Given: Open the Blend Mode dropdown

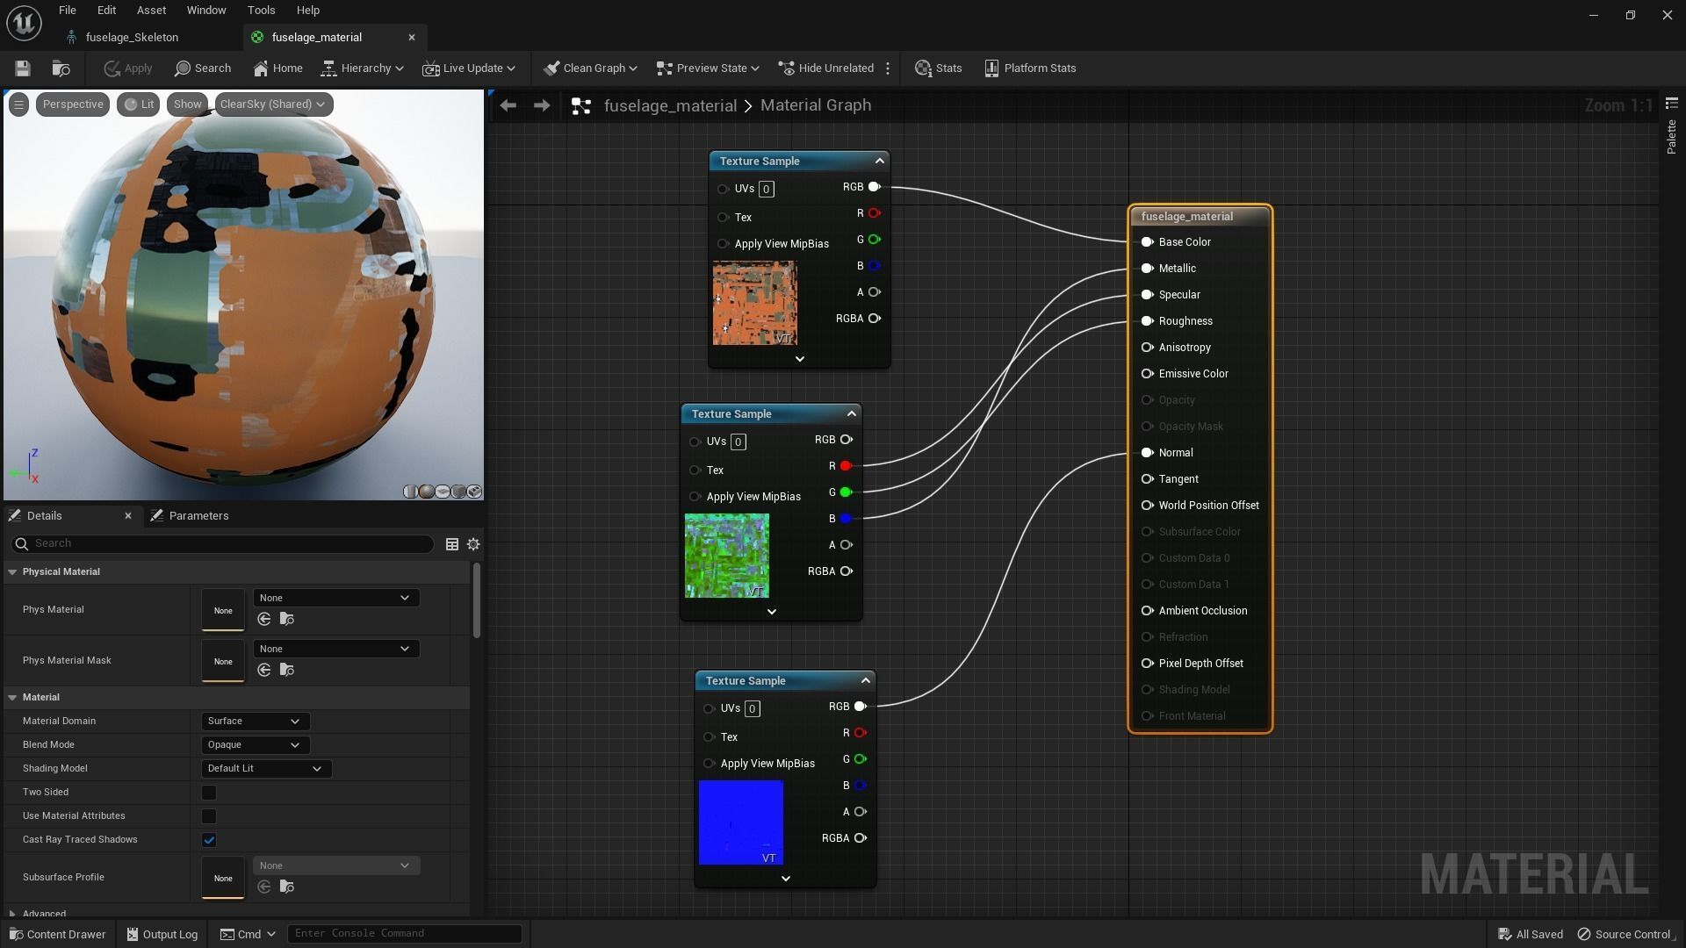Looking at the screenshot, I should 255,745.
